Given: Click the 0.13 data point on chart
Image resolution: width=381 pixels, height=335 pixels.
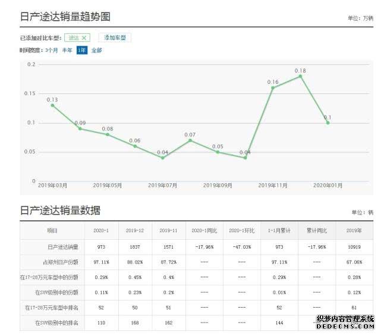Looking at the screenshot, I should pos(52,105).
